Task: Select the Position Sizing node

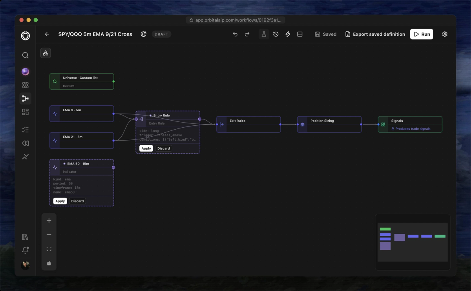Action: click(x=329, y=124)
